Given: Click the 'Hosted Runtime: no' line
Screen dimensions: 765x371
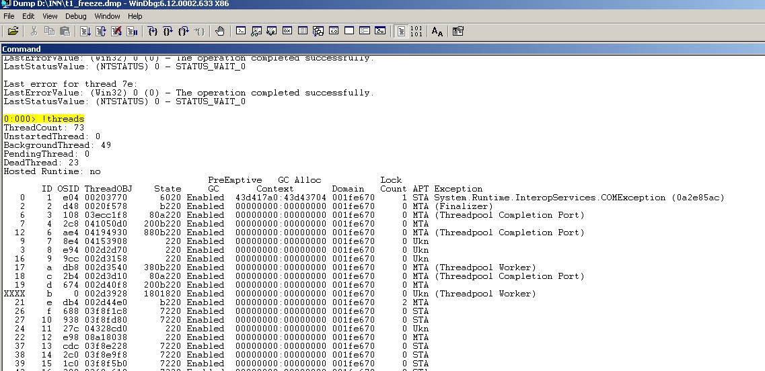Looking at the screenshot, I should tap(52, 171).
